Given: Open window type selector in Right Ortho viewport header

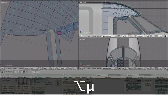Looking at the screenshot, I should [81, 36].
